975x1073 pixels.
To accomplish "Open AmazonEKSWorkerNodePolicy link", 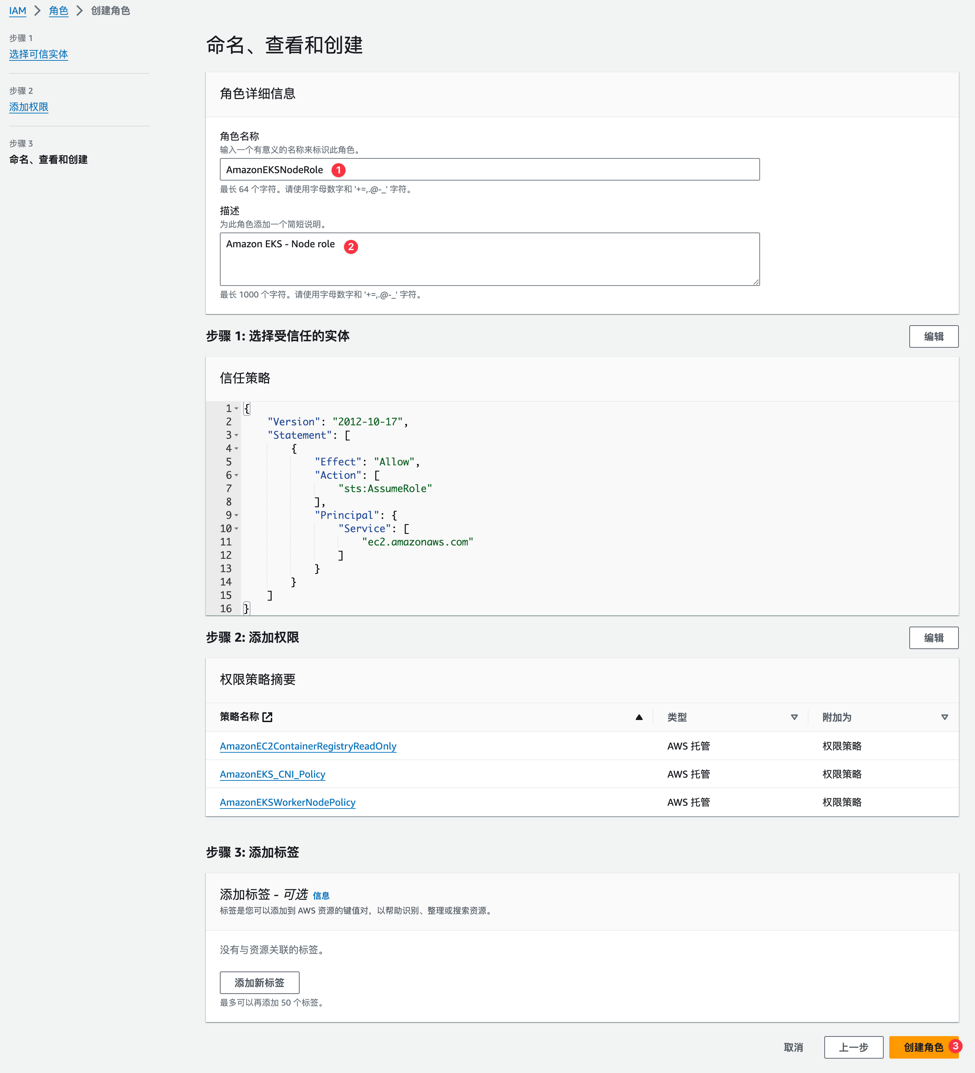I will click(287, 803).
